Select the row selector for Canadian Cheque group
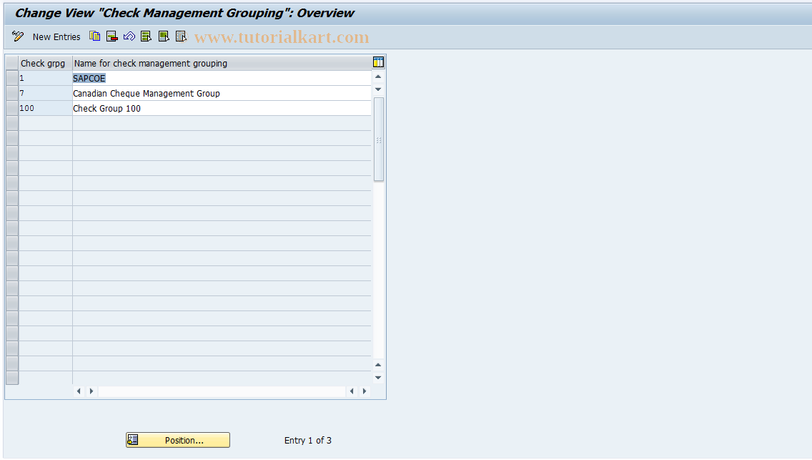The image size is (812, 460). (12, 93)
